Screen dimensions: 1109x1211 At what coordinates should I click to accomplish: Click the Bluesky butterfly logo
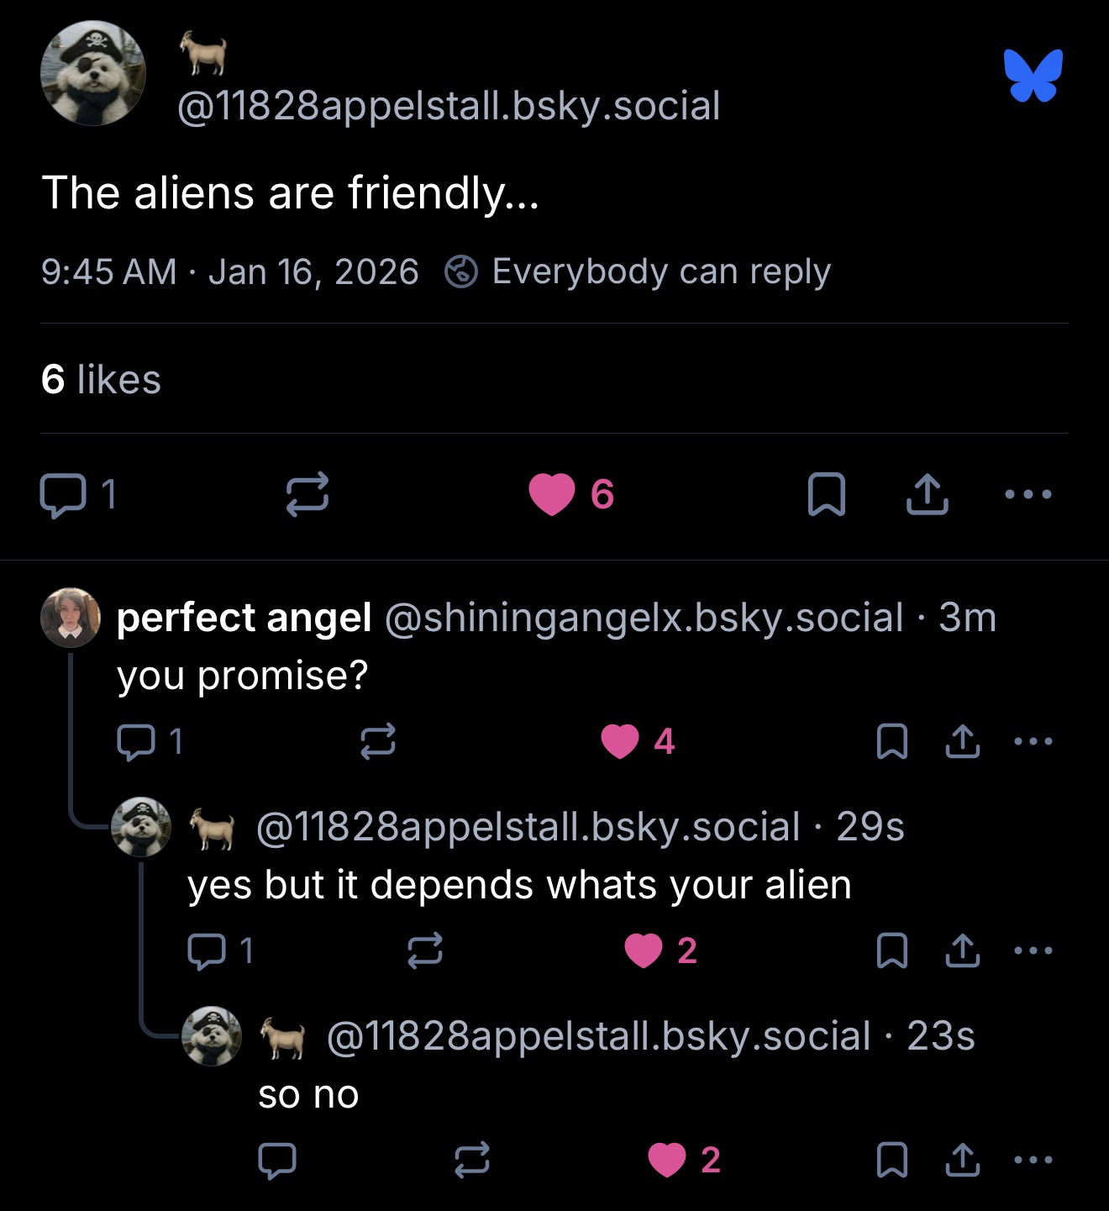(1033, 76)
